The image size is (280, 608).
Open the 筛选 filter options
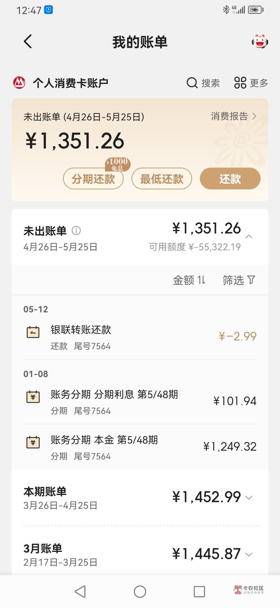click(x=239, y=280)
